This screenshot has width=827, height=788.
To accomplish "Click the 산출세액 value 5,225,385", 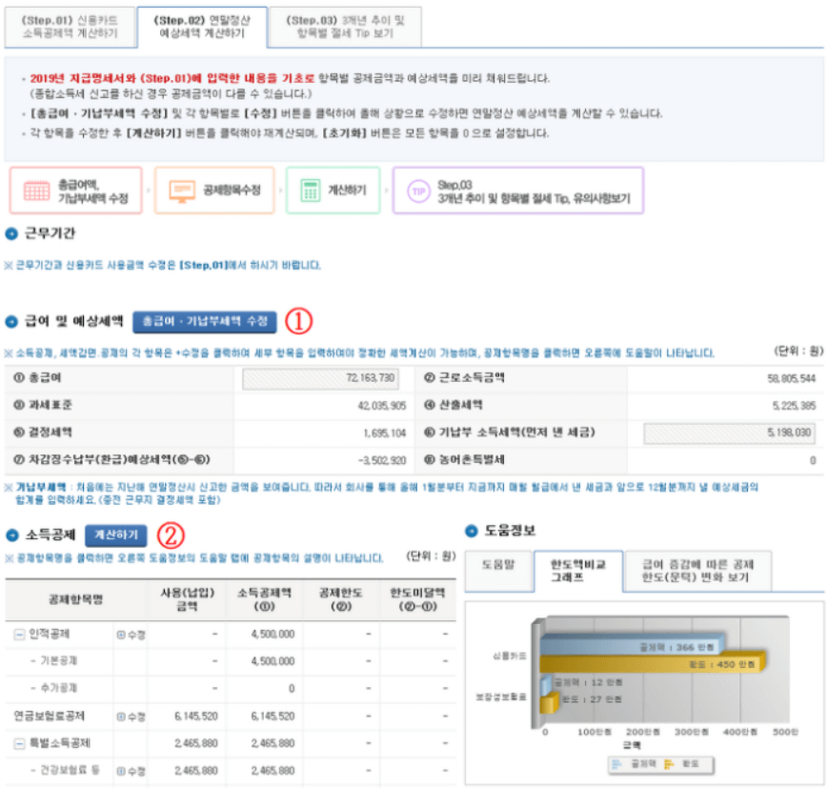I will tap(794, 406).
